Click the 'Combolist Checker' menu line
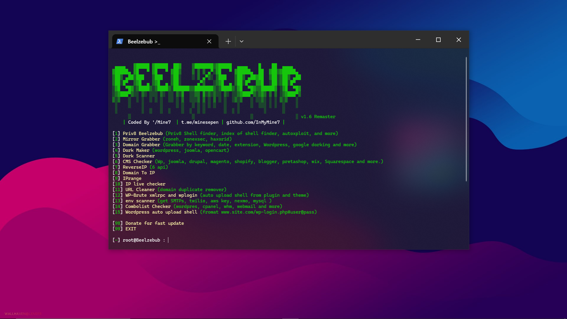567x319 pixels. tap(198, 206)
